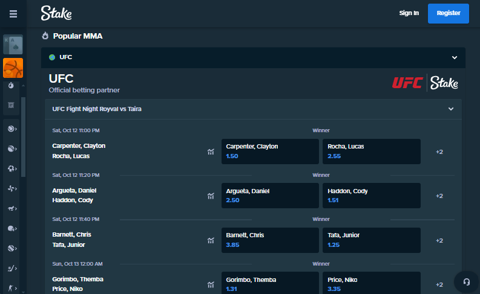The width and height of the screenshot is (480, 294).
Task: Open the hamburger menu
Action: pyautogui.click(x=13, y=14)
